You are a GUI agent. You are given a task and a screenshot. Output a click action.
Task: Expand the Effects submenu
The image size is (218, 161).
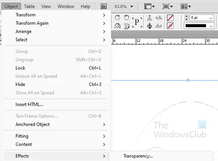(x=56, y=156)
